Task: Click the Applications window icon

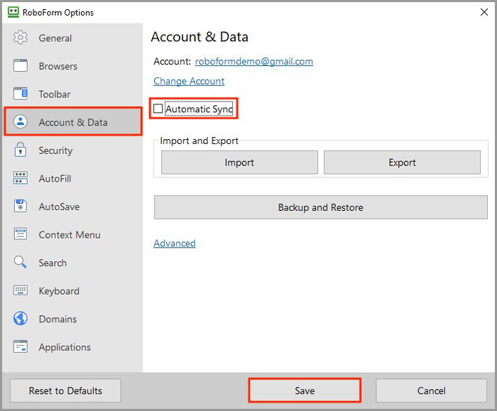Action: 21,346
